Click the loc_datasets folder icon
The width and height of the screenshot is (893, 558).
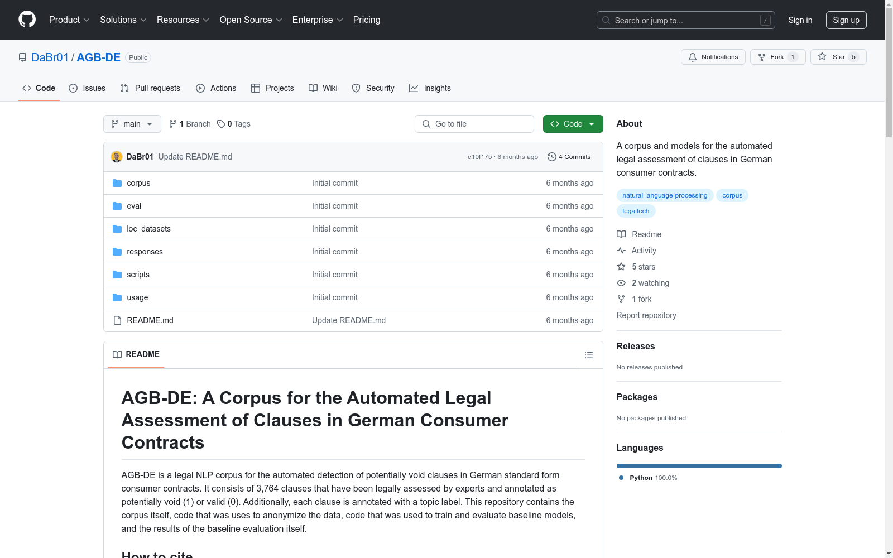click(x=117, y=229)
